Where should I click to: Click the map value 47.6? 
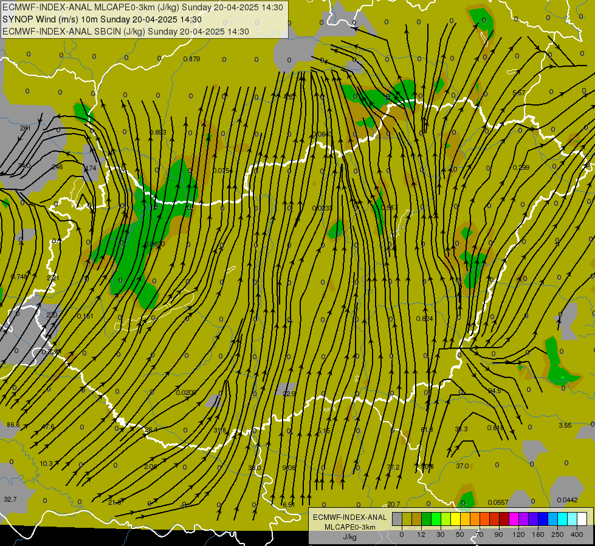48,426
